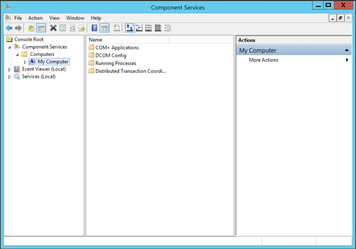Open the File menu
Viewport: 356px width, 249px height.
18,18
